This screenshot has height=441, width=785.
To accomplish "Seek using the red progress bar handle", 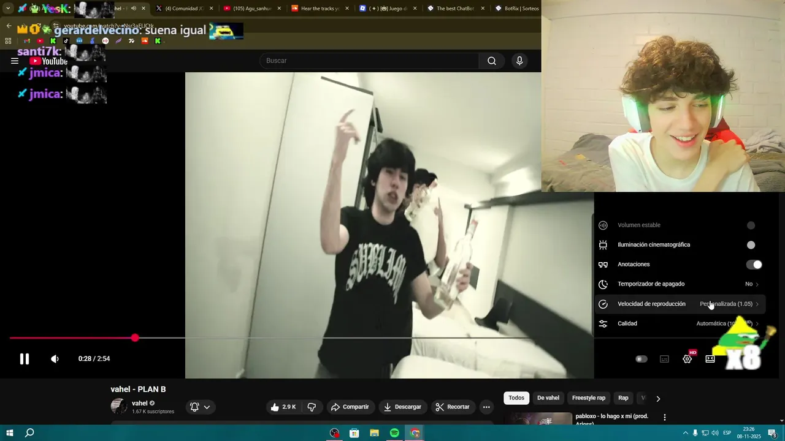I will coord(135,337).
